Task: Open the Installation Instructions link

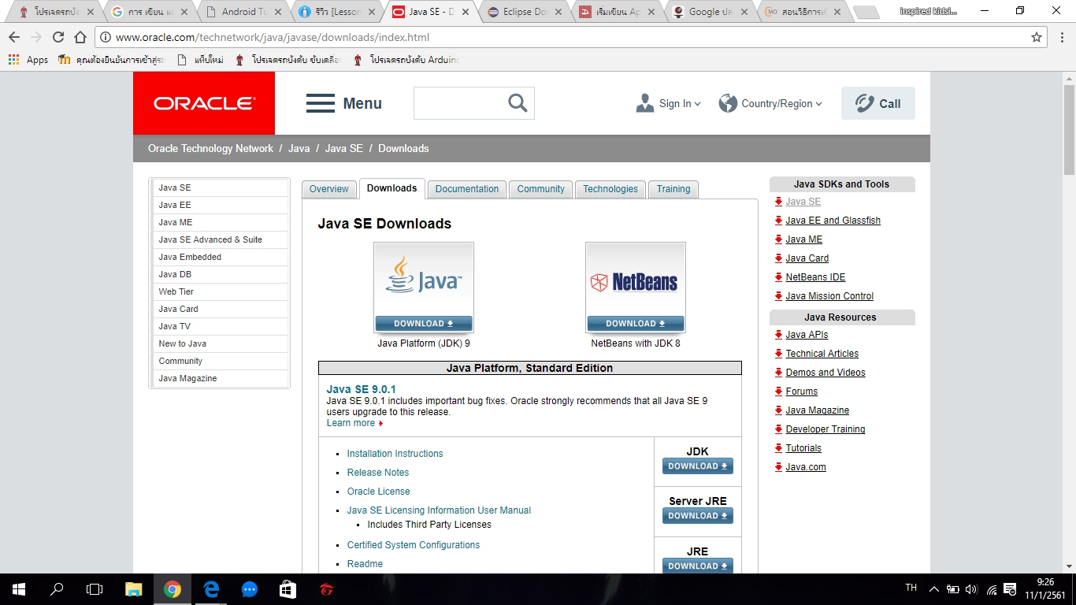Action: point(395,454)
